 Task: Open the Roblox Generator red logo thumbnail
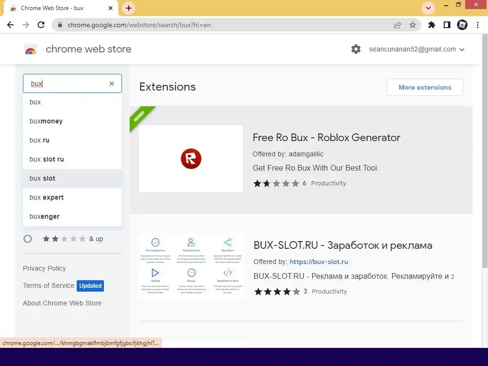point(191,159)
